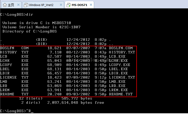Click the time 9:12p
This screenshot has width=188, height=114.
click(x=100, y=77)
